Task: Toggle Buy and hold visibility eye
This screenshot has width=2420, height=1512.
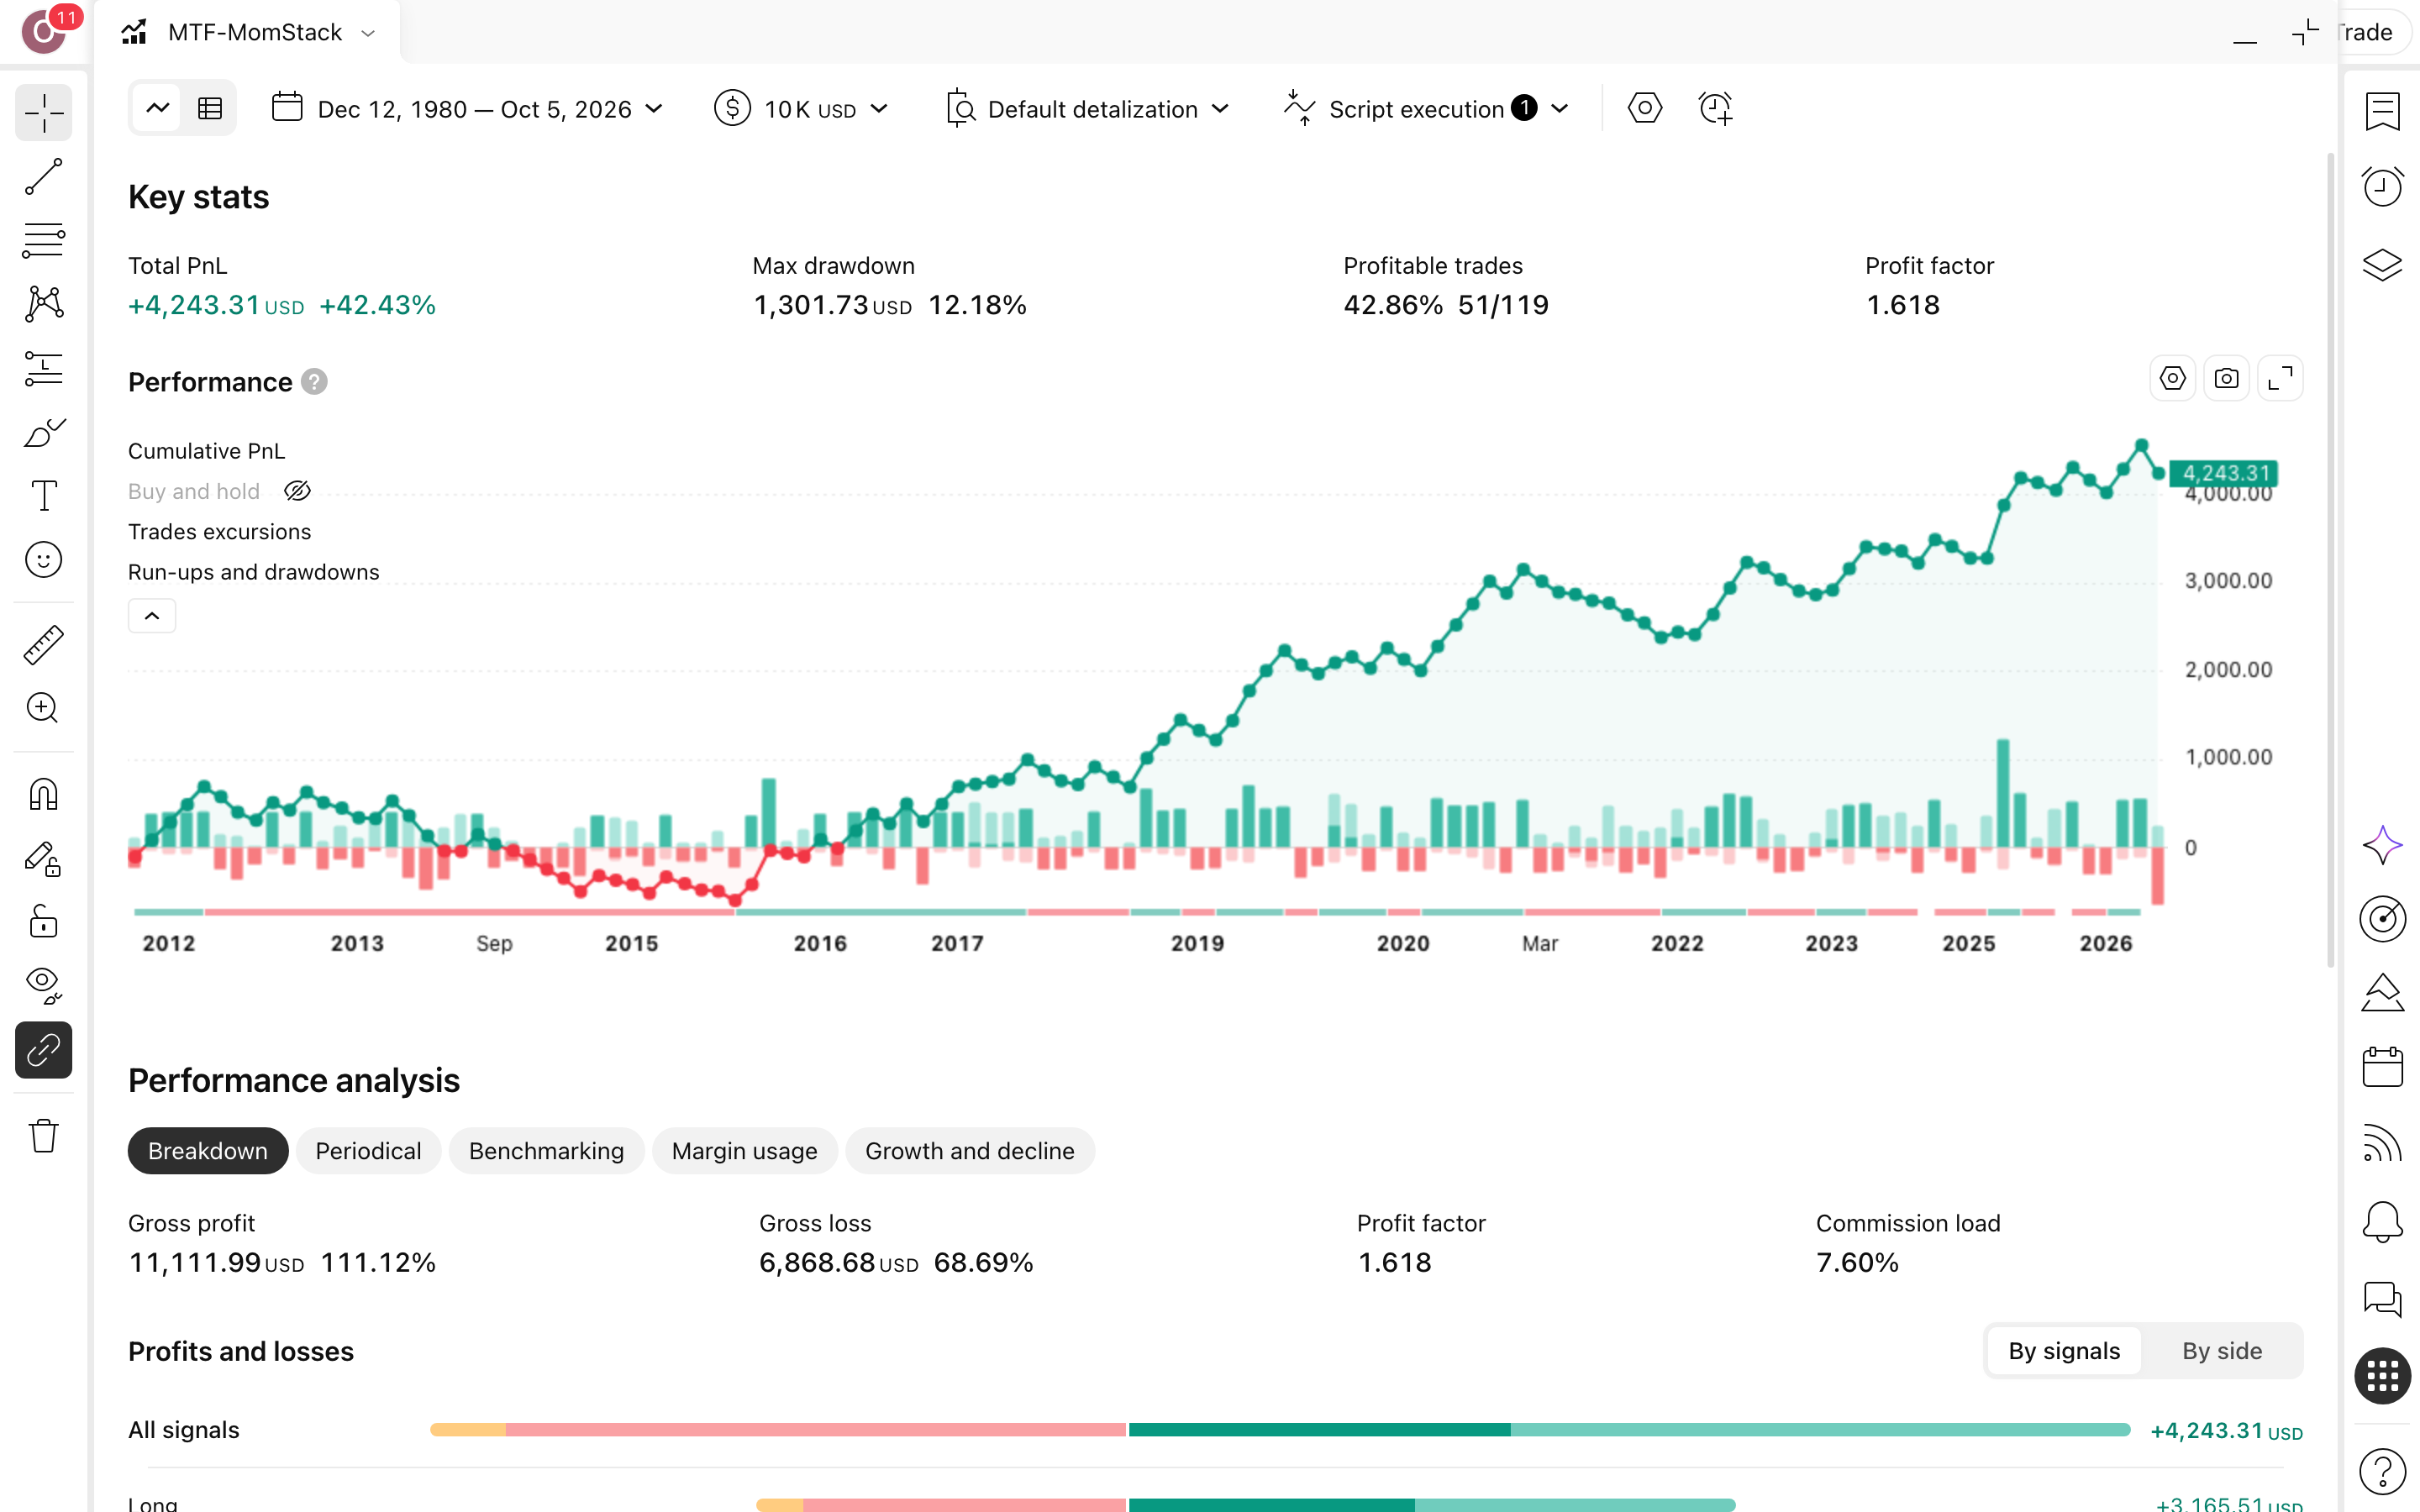Action: click(298, 491)
